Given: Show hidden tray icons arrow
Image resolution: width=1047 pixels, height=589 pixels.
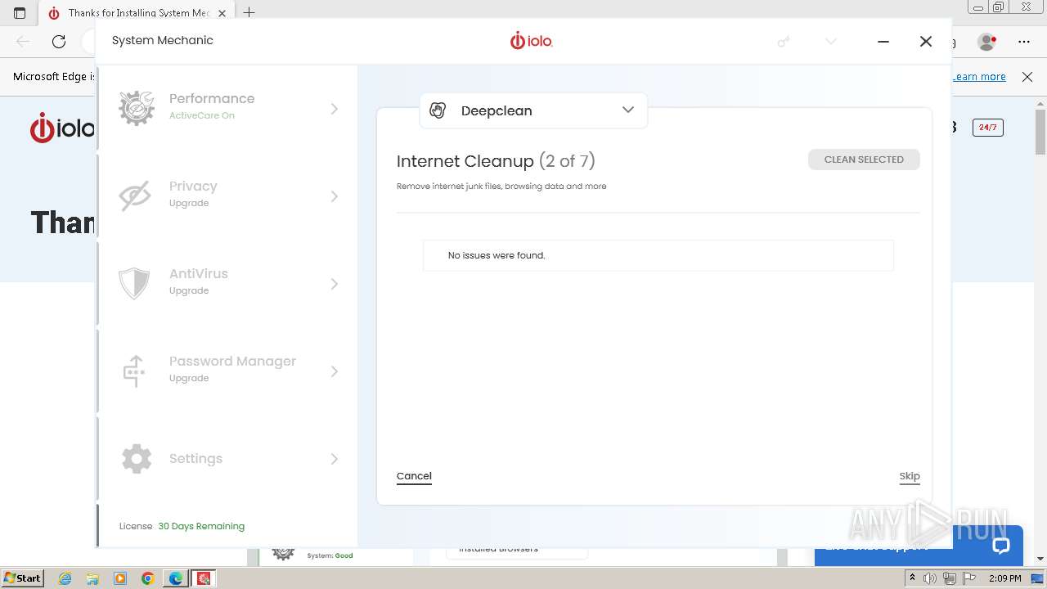Looking at the screenshot, I should 912,578.
